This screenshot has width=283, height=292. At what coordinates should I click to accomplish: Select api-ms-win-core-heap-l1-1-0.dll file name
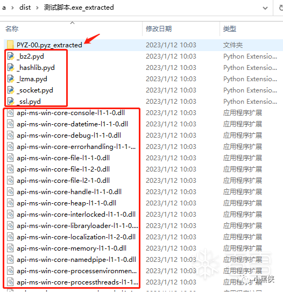point(67,203)
